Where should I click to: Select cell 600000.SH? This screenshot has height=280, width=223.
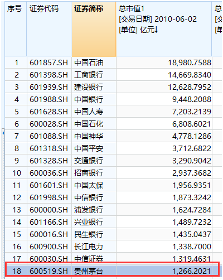49,210
